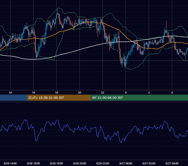Click the 9/27 00:00 date label
The width and height of the screenshot is (188, 166).
click(126, 163)
